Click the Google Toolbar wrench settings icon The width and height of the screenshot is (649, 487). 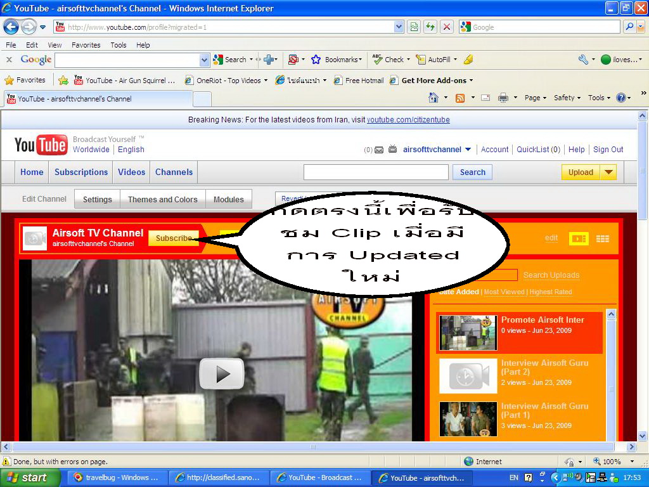click(x=583, y=60)
